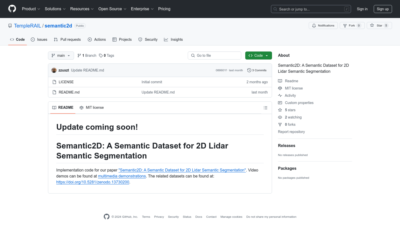Open the Pricing page link
Image resolution: width=400 pixels, height=250 pixels.
[x=164, y=9]
